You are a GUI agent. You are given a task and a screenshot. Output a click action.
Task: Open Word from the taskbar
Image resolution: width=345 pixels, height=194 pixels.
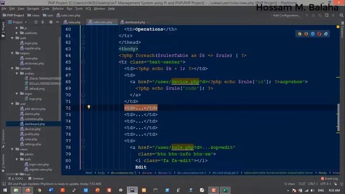point(51,190)
